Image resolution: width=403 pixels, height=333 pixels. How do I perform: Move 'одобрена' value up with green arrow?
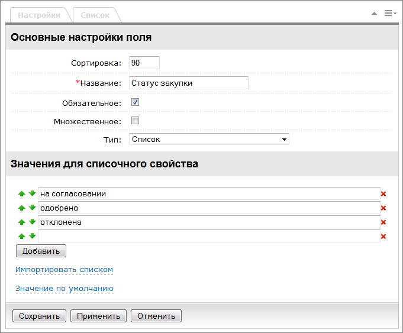pyautogui.click(x=21, y=208)
